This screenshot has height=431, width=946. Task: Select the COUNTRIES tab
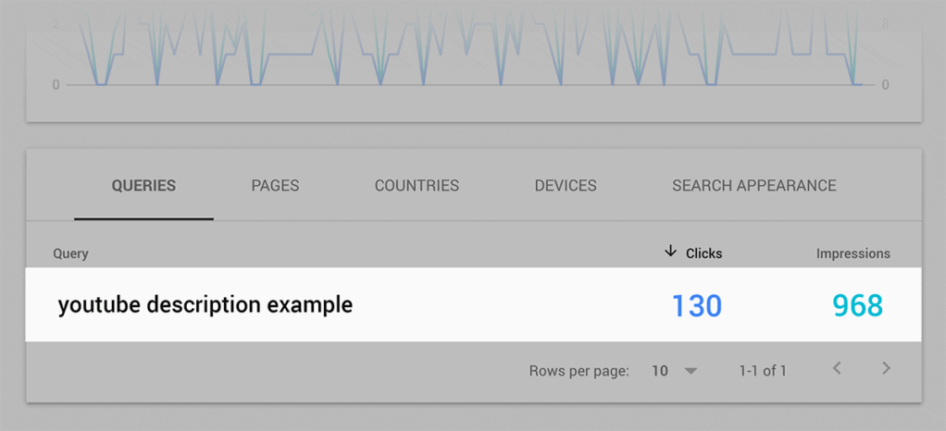(x=417, y=186)
